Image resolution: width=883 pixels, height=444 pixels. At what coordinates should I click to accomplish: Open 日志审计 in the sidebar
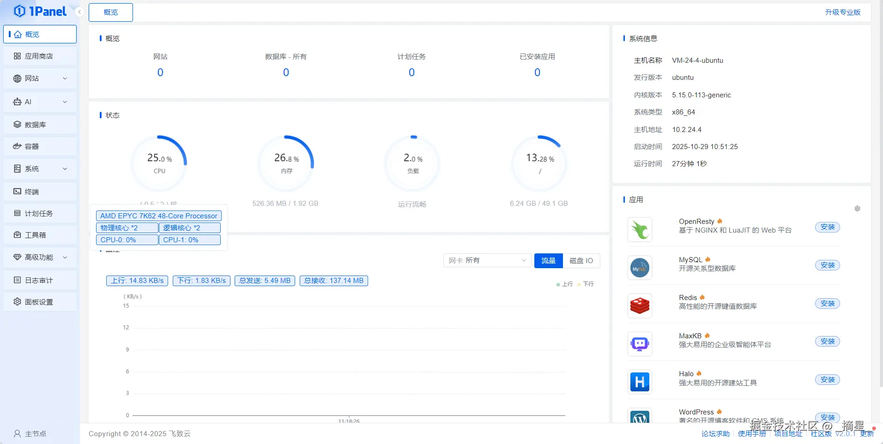click(x=40, y=280)
